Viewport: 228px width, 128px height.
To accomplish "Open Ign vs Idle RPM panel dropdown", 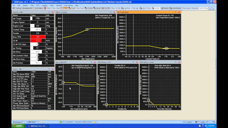I will point(91,62).
